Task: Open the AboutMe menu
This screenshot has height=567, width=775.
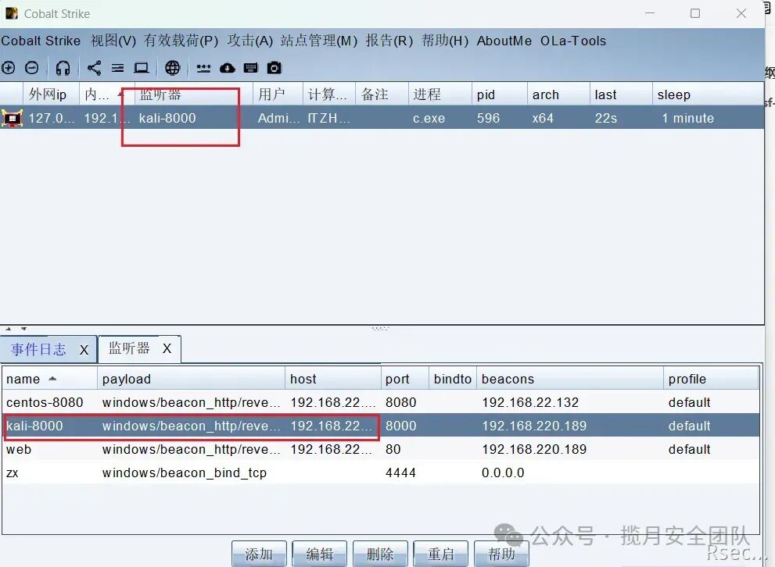Action: pos(504,41)
